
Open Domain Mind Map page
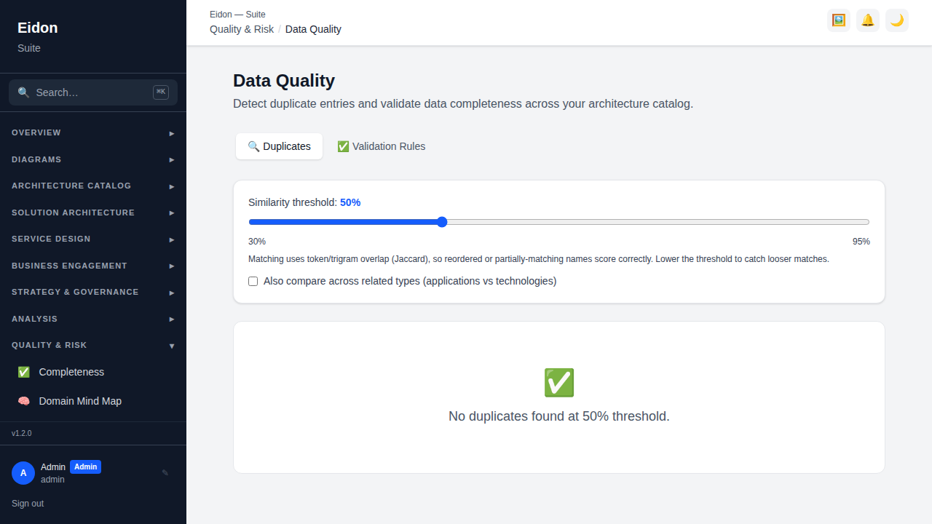click(x=93, y=401)
